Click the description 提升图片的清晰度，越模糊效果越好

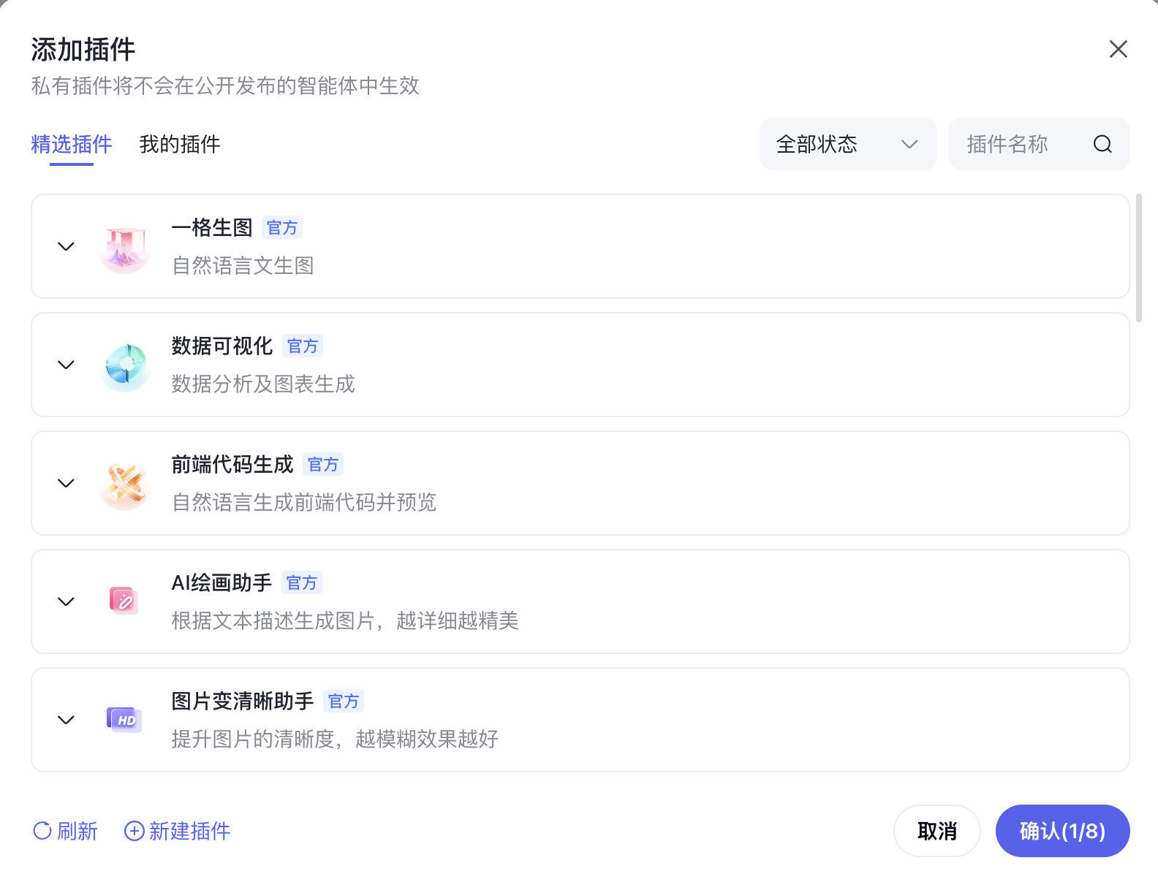335,739
